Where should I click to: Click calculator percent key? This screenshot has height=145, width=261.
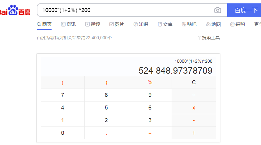coord(150,82)
